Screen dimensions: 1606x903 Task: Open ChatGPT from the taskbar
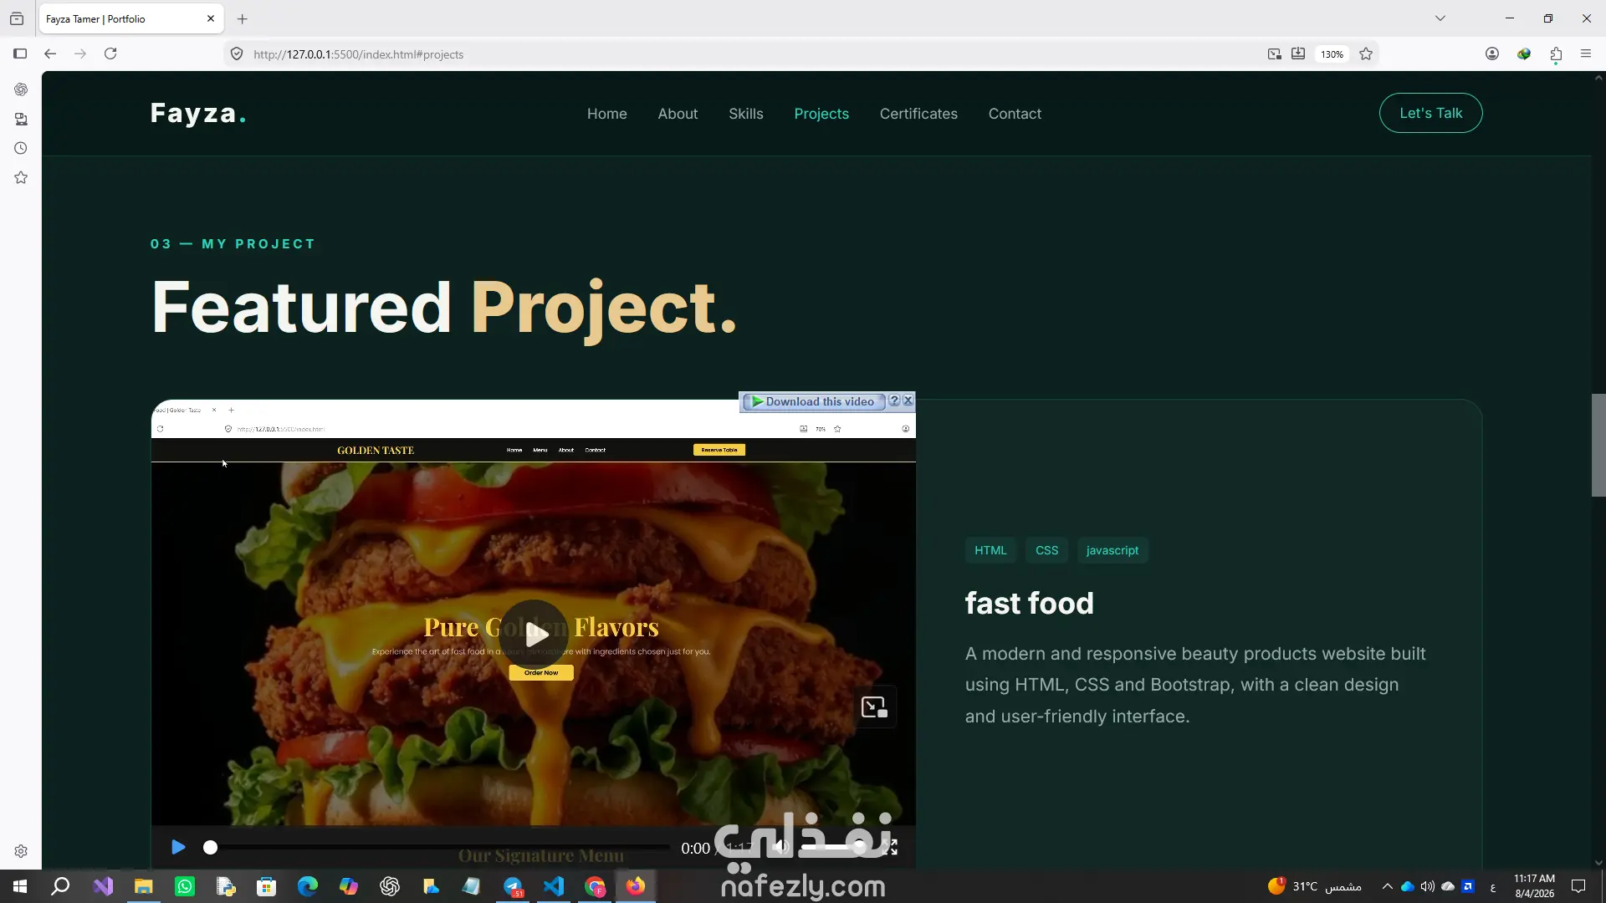(390, 886)
